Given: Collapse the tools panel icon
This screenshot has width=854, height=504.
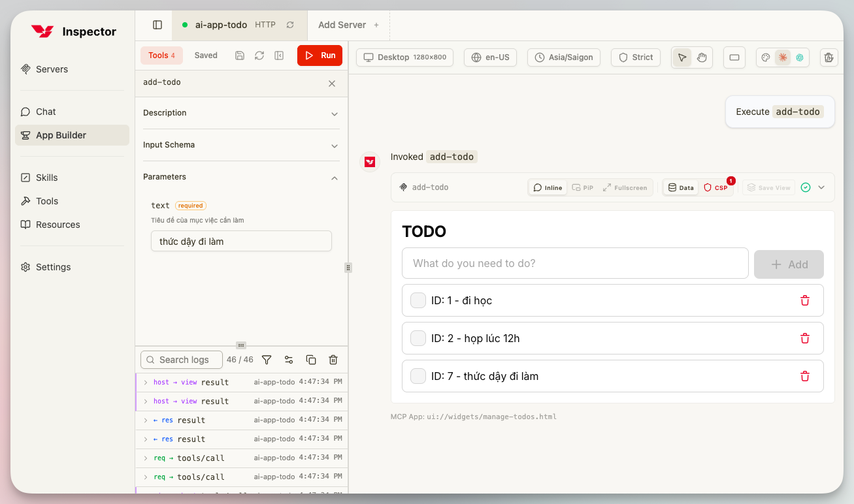Looking at the screenshot, I should click(x=279, y=55).
